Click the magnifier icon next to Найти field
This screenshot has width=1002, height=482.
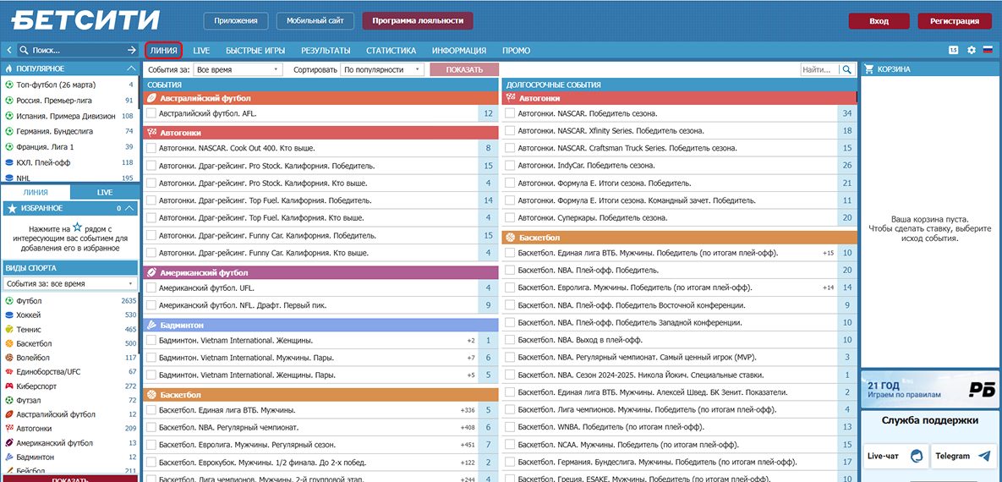click(x=847, y=69)
